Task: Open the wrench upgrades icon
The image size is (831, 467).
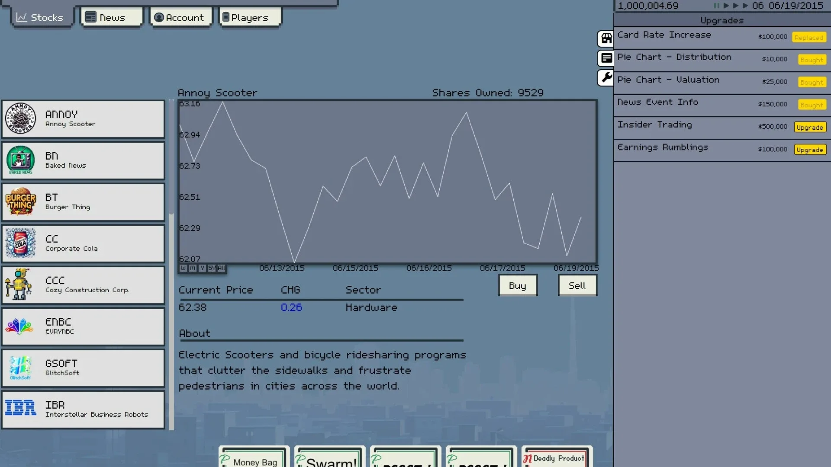Action: 606,78
